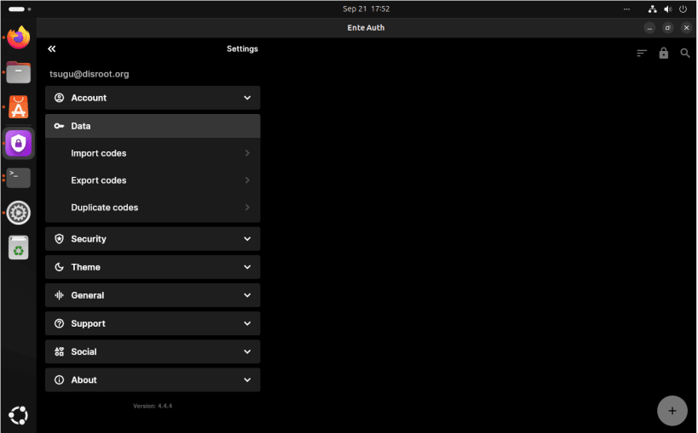
Task: Click the Account person icon
Action: pyautogui.click(x=59, y=98)
